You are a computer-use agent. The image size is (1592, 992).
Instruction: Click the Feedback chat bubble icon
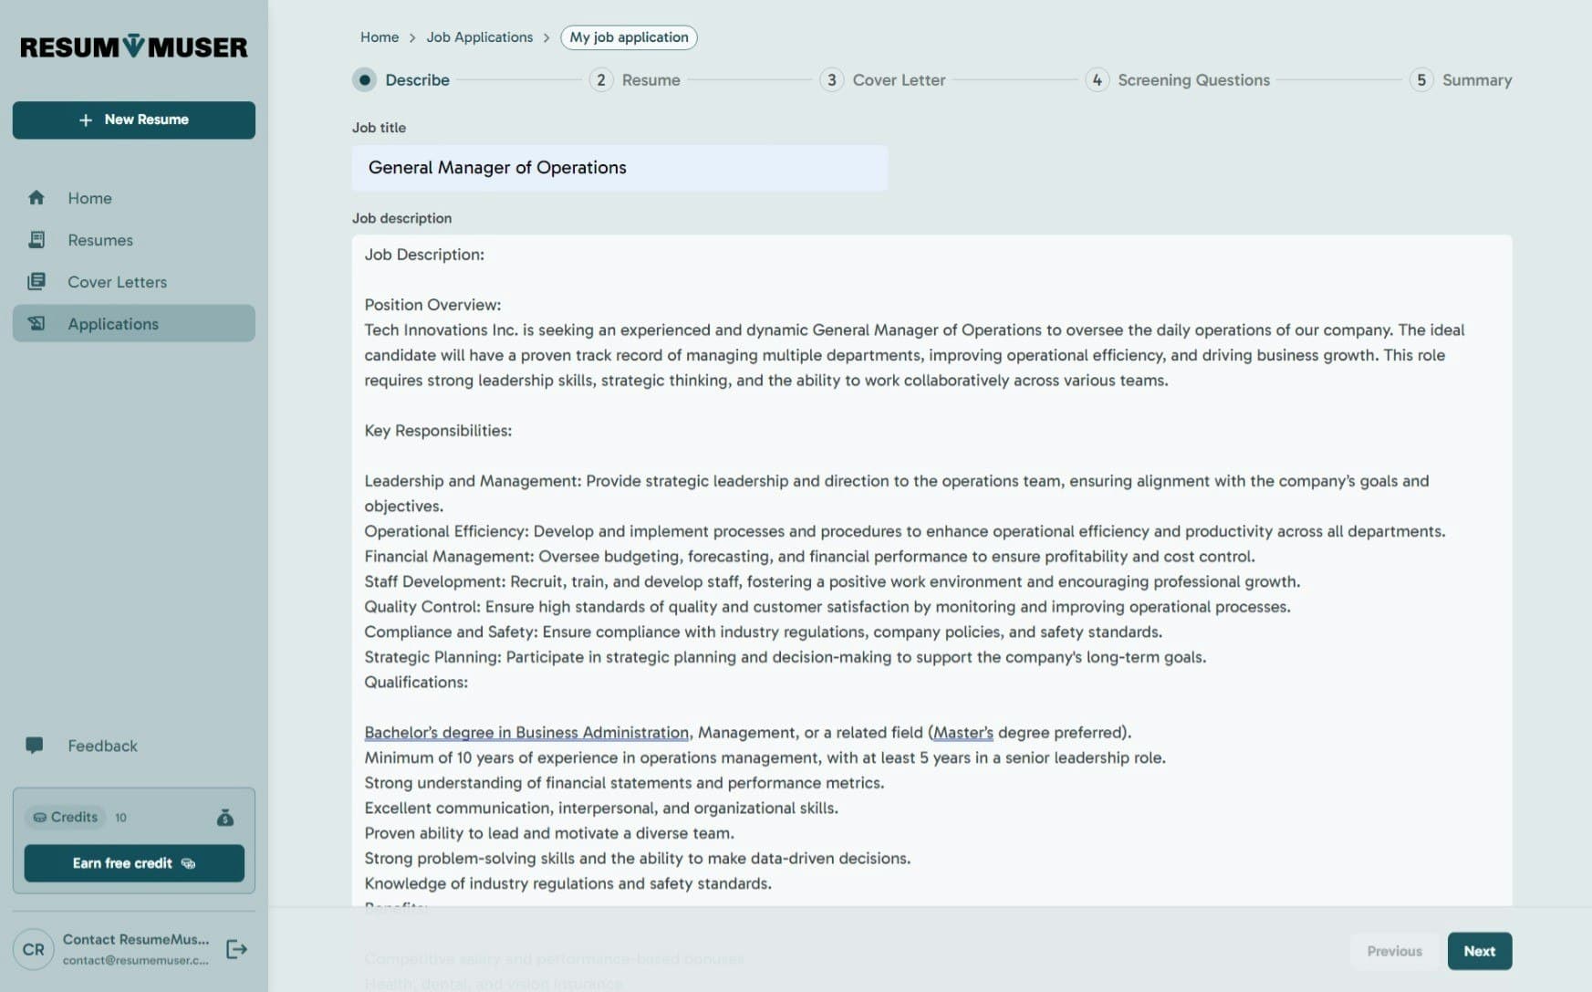[35, 746]
